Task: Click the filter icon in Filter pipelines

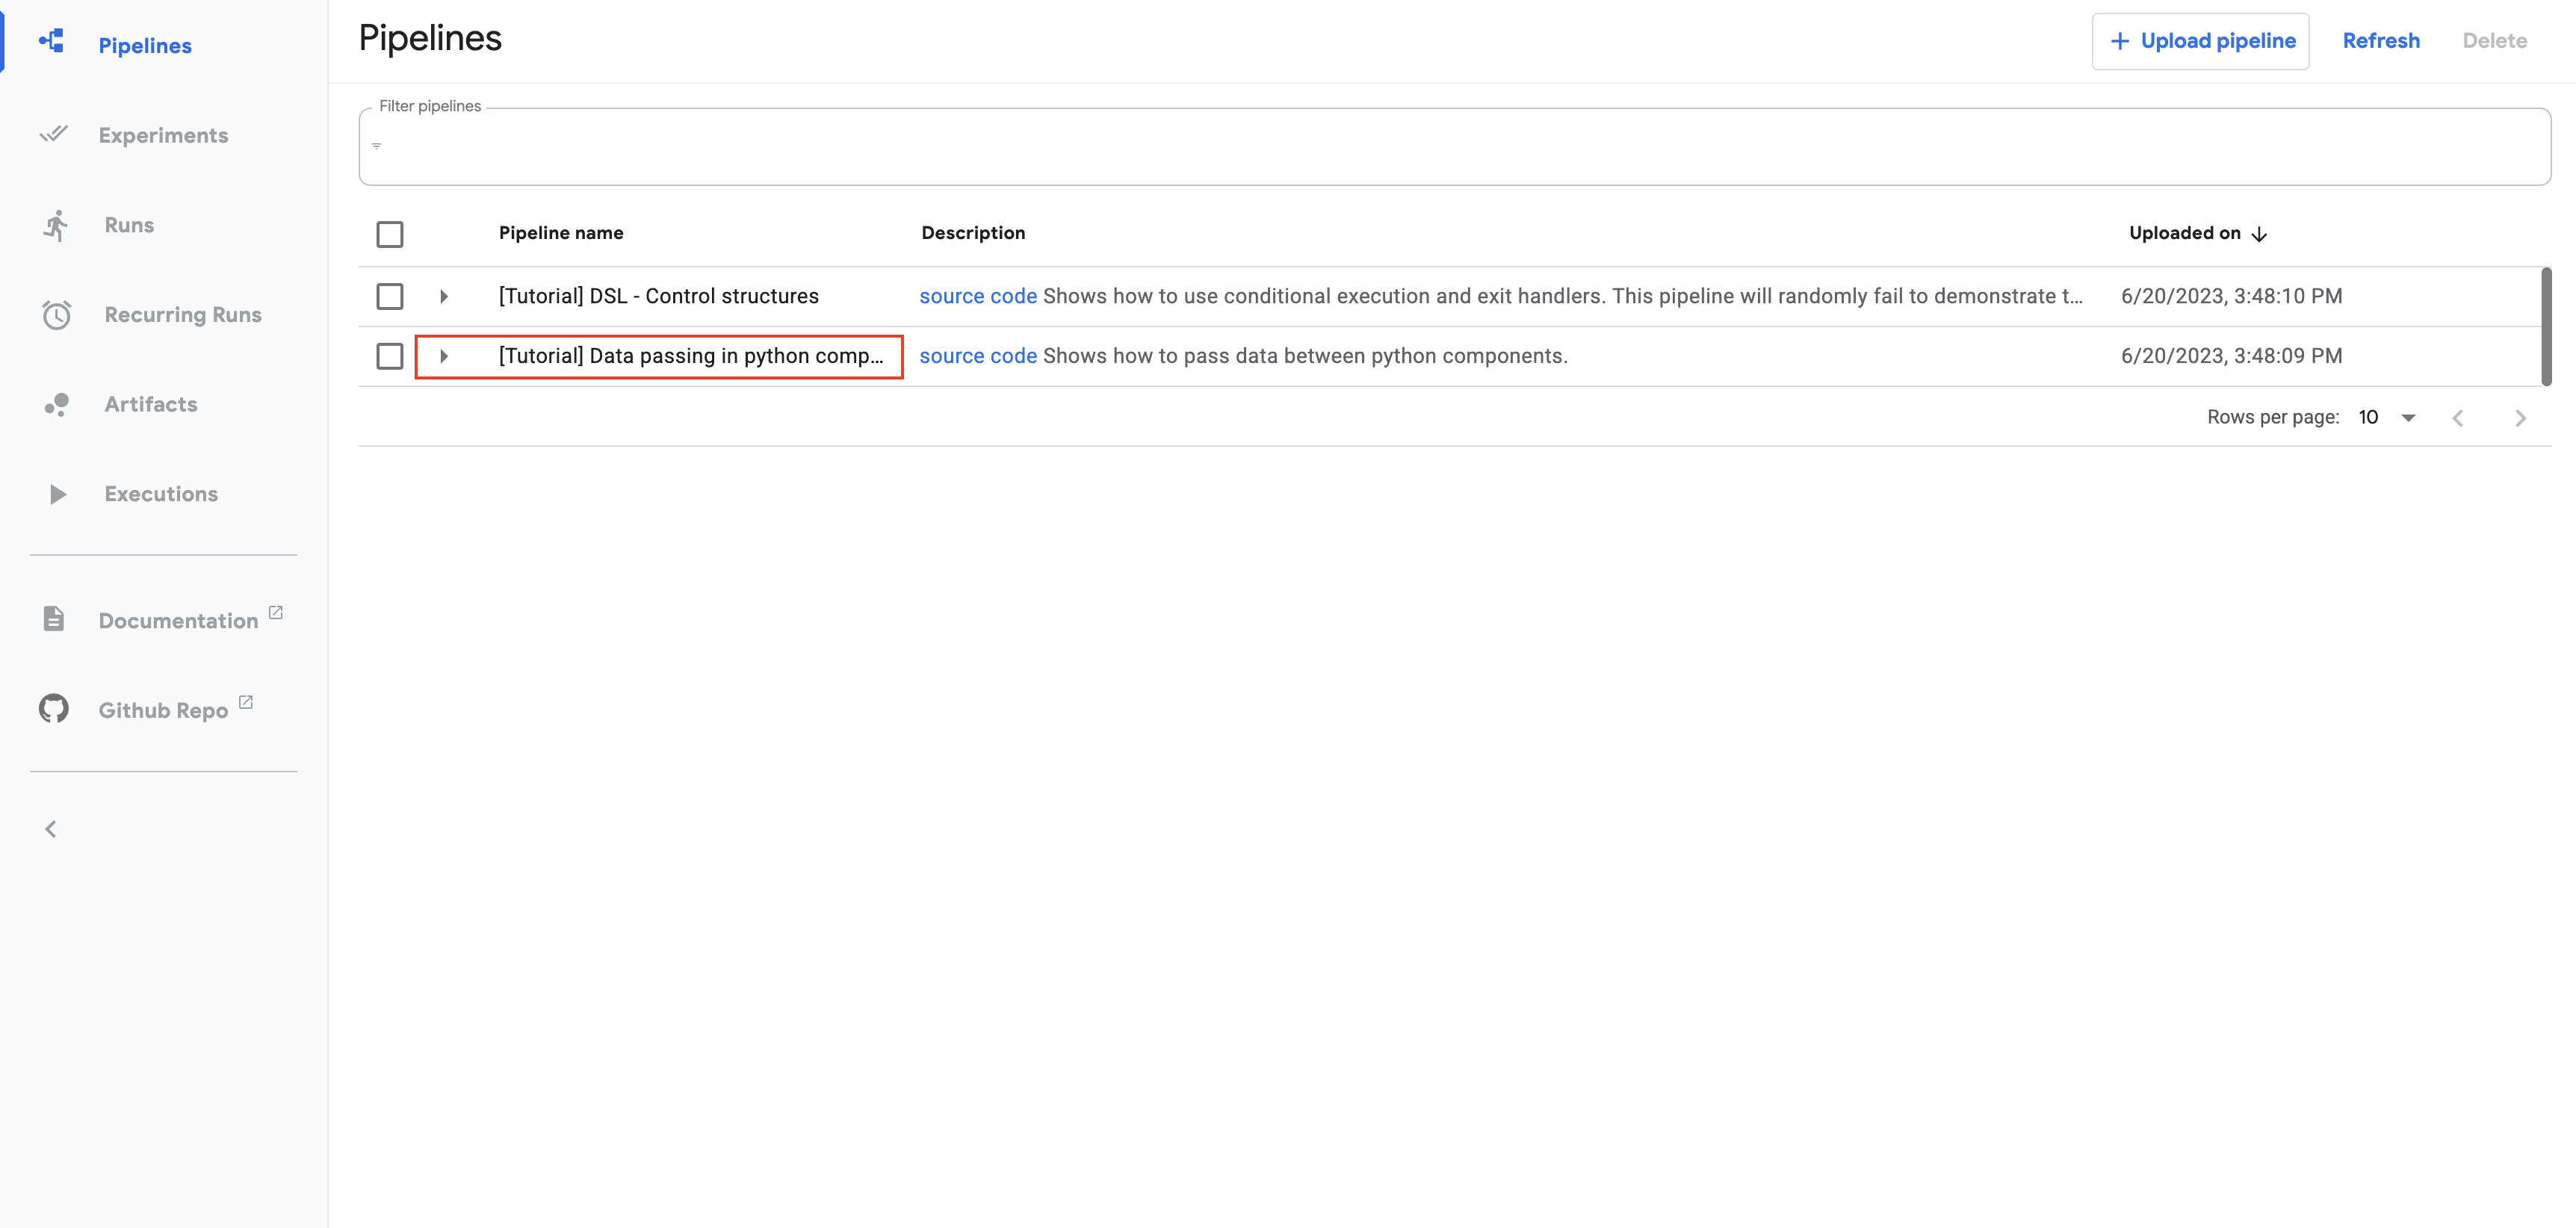Action: (377, 146)
